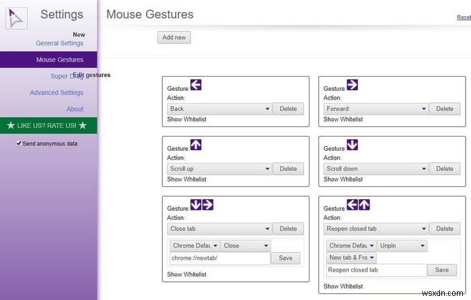
Task: Click the right arrow gesture icon for Forward
Action: (352, 85)
